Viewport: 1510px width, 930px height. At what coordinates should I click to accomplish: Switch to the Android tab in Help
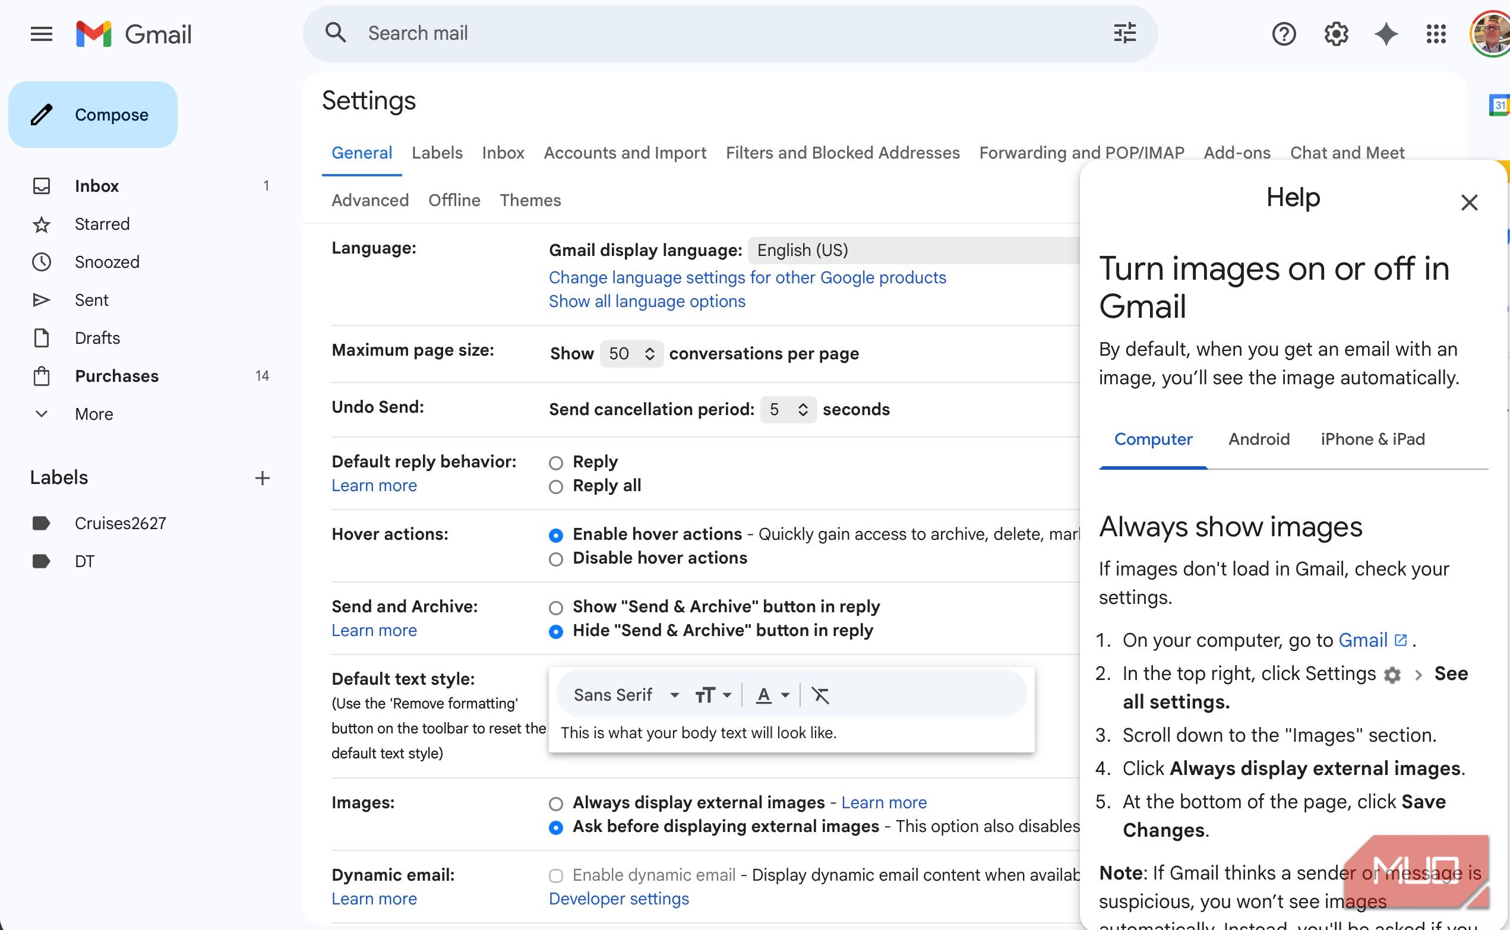(1259, 439)
